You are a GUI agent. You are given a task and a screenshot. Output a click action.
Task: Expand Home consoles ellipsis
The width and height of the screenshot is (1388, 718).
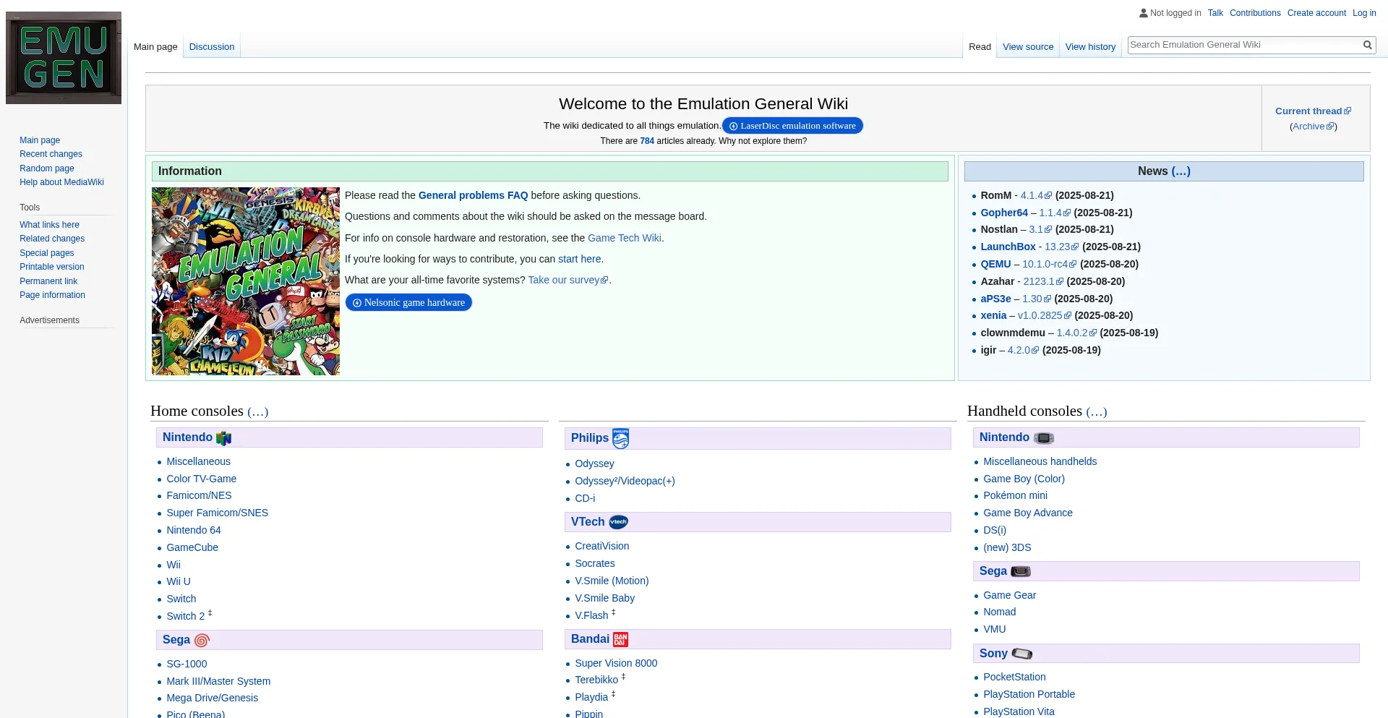(x=257, y=411)
